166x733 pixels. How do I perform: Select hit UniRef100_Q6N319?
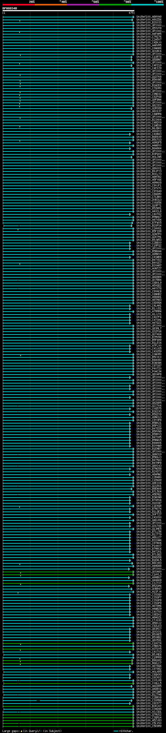click(x=149, y=455)
